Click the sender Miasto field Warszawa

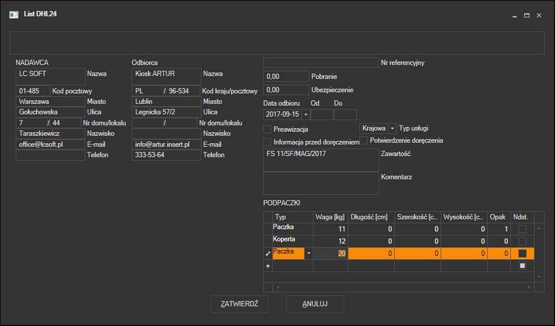click(x=51, y=102)
